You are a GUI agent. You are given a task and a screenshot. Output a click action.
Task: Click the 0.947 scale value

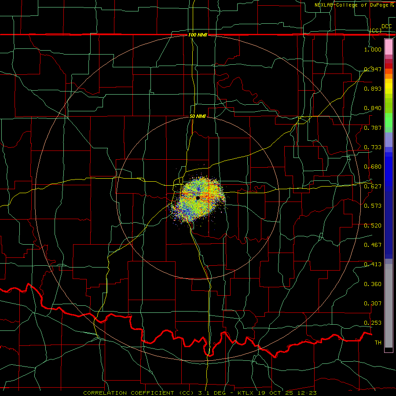coord(373,69)
